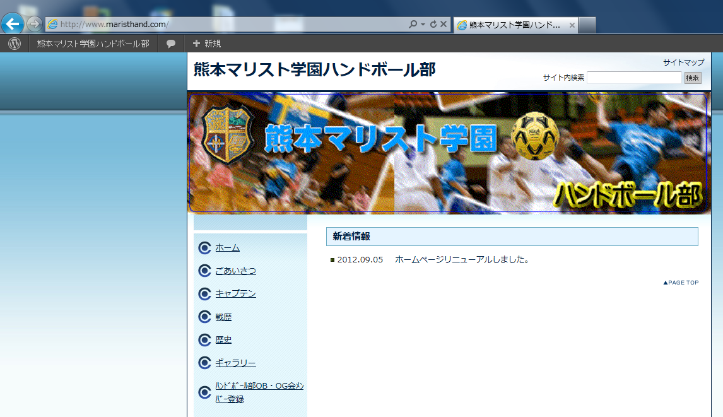This screenshot has height=417, width=723.
Task: Click the site title 熊本マリスト学園ハンドボール部 heading
Action: pos(314,69)
